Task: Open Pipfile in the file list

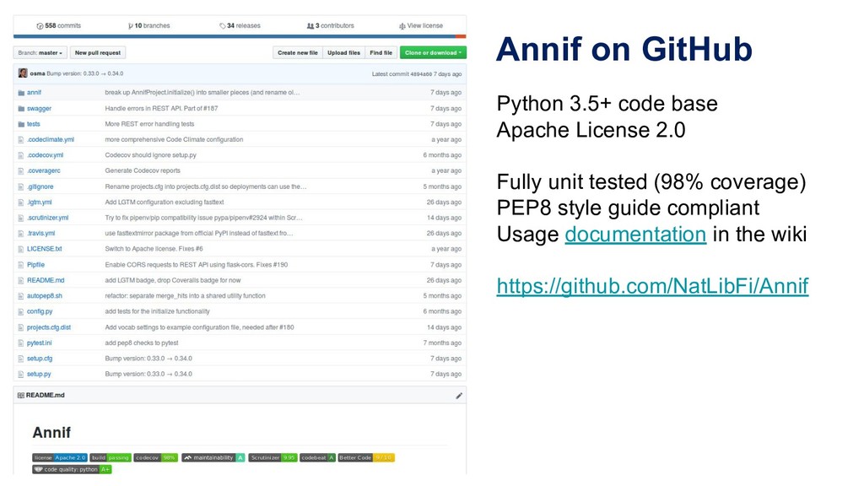Action: tap(35, 264)
